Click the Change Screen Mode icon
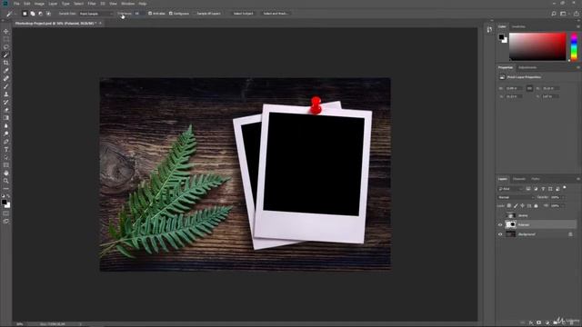The height and width of the screenshot is (327, 582). [6, 221]
